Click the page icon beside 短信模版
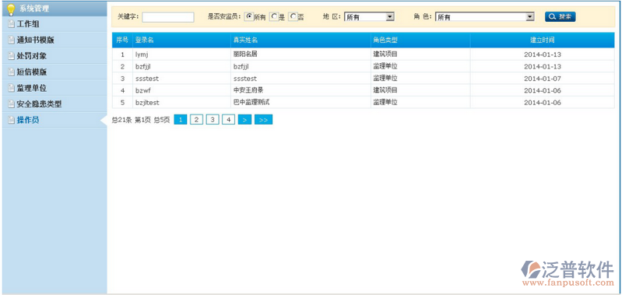622x295 pixels. pos(11,72)
